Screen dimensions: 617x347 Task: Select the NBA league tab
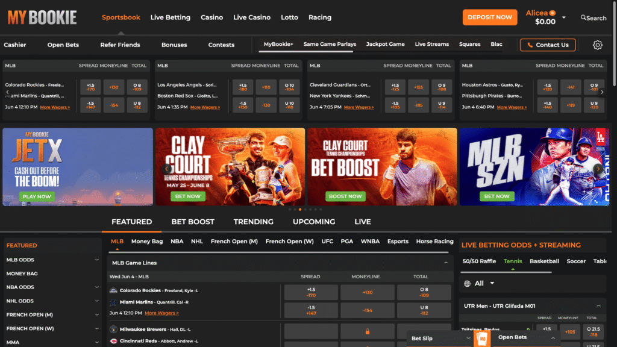tap(177, 242)
